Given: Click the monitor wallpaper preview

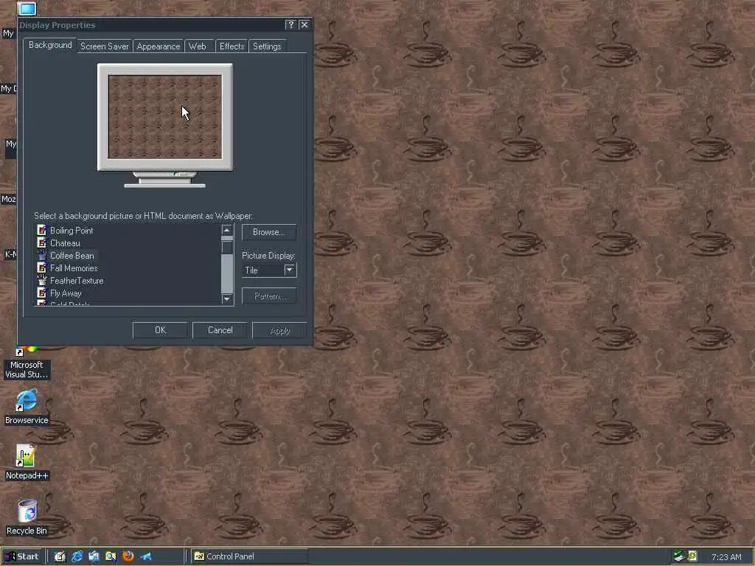Looking at the screenshot, I should pos(165,117).
